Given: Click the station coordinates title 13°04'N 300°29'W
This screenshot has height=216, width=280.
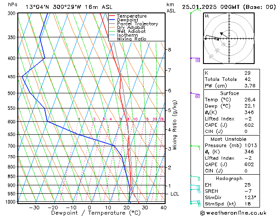Looking at the screenshot, I should pyautogui.click(x=53, y=7).
